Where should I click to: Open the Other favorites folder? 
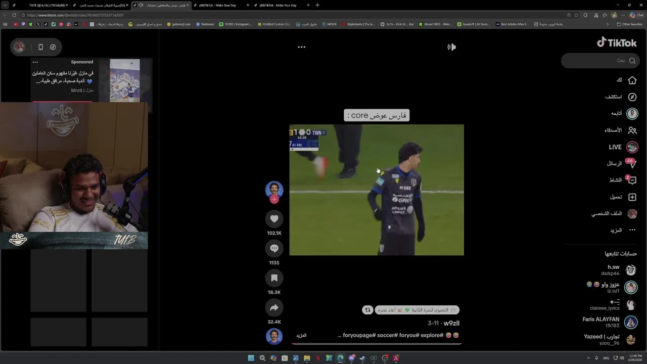pos(630,24)
